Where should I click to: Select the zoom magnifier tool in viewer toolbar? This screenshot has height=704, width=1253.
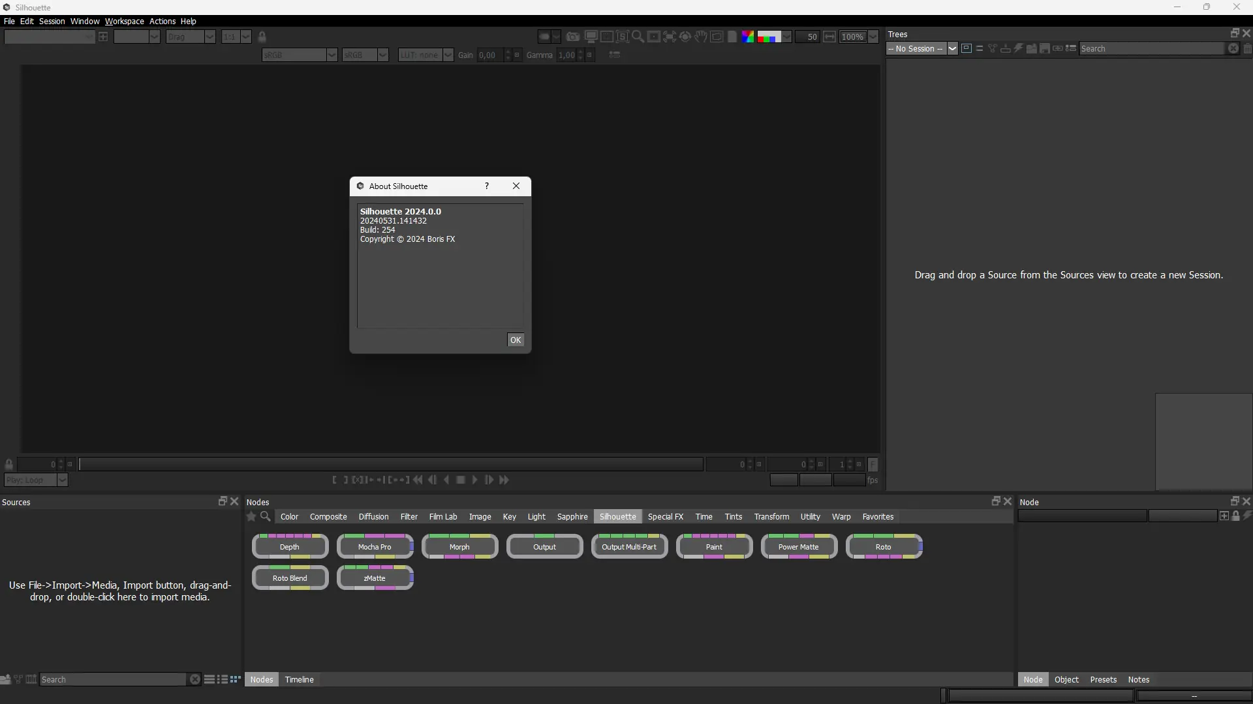coord(638,37)
